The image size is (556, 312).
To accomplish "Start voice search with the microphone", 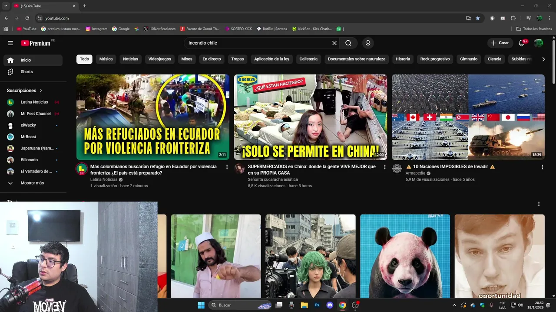I will click(x=368, y=43).
